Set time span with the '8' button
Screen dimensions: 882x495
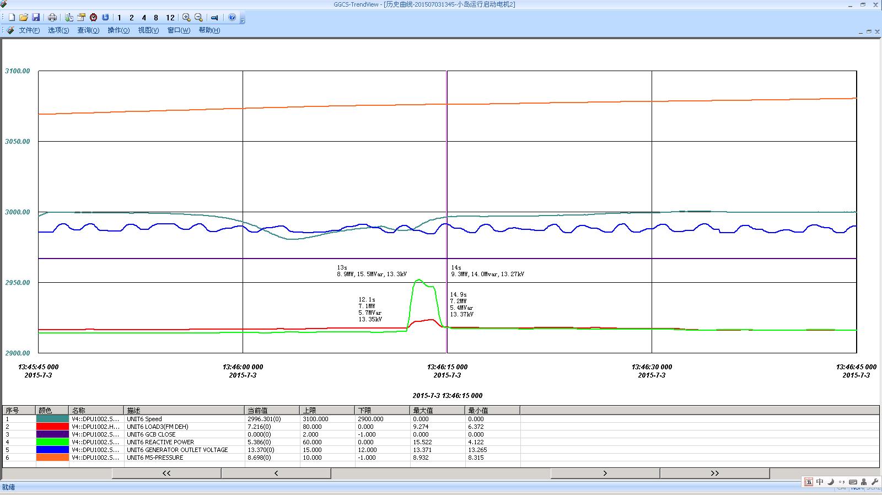point(156,18)
